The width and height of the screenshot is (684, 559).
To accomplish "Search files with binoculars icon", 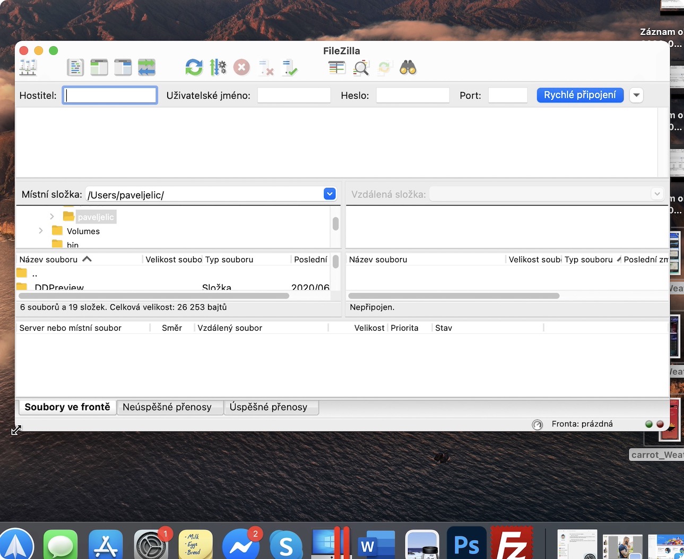I will [408, 67].
